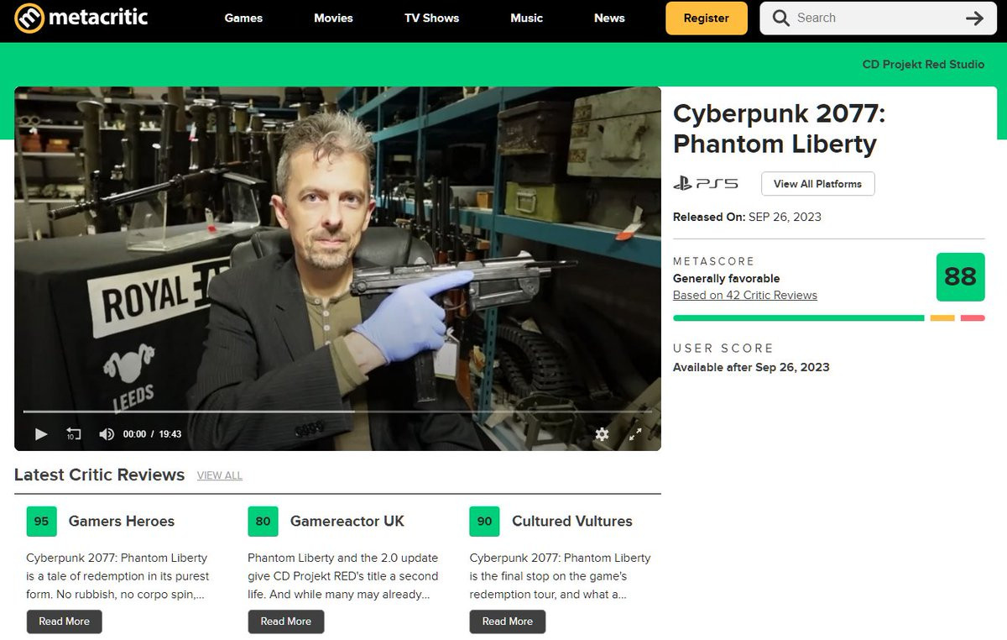Open CD Projekt Red Studio link

923,65
